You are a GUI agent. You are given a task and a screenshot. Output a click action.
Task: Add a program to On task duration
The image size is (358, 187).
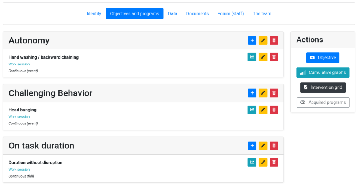(252, 146)
